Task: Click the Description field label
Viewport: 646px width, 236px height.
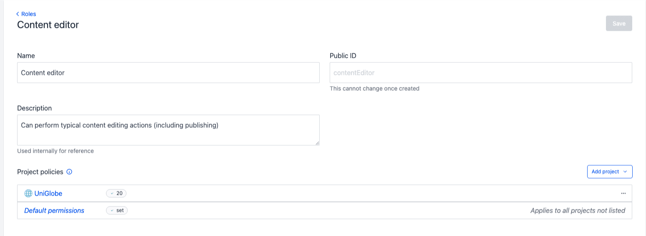Action: pos(34,108)
